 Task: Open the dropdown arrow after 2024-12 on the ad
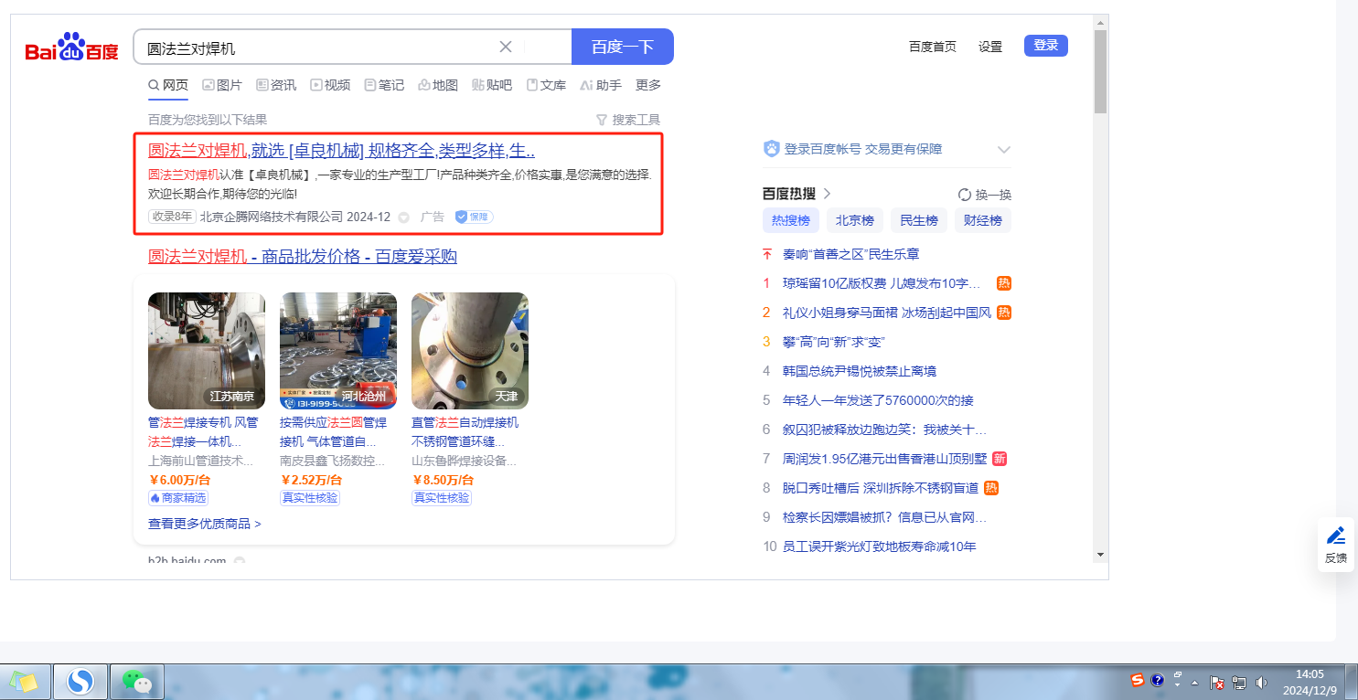tap(403, 217)
